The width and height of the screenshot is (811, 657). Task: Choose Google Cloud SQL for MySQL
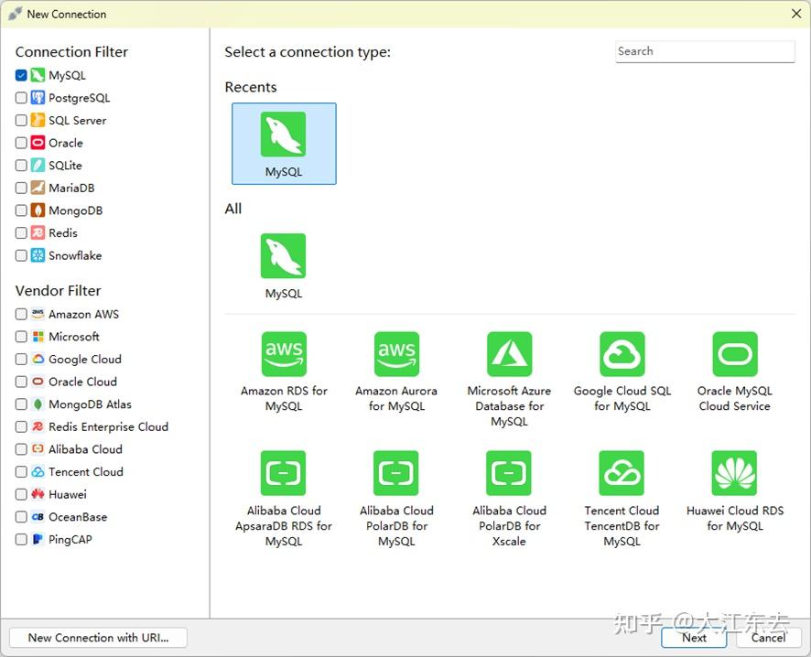coord(622,354)
